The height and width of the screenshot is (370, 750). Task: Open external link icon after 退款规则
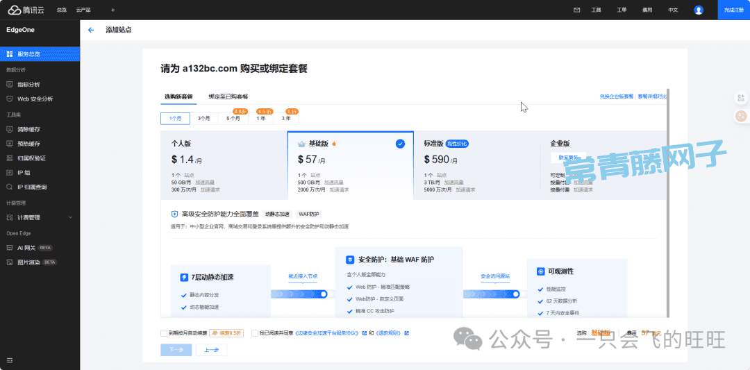406,333
